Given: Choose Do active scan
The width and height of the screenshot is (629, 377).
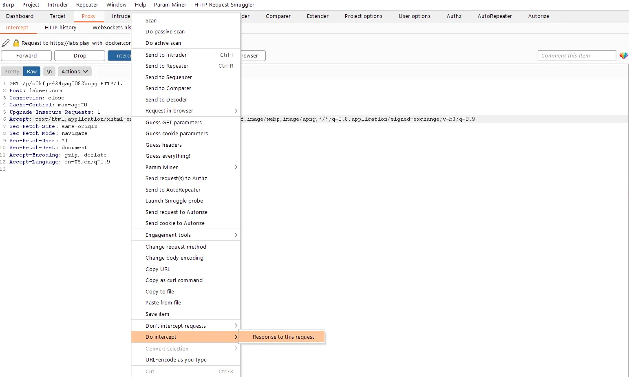Looking at the screenshot, I should [x=186, y=43].
